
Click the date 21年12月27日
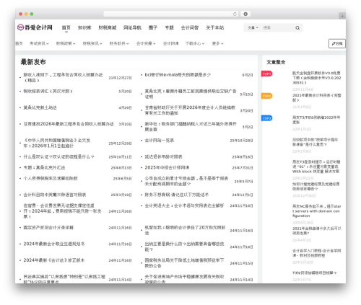pos(120,78)
